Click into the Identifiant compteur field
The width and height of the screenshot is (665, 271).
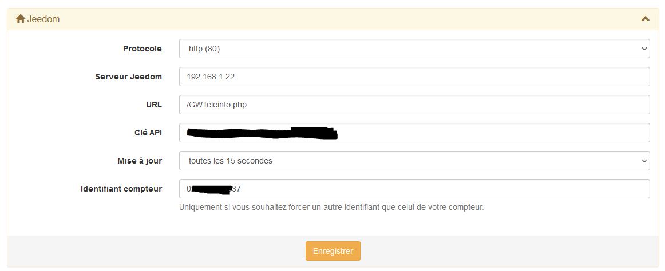(x=414, y=189)
